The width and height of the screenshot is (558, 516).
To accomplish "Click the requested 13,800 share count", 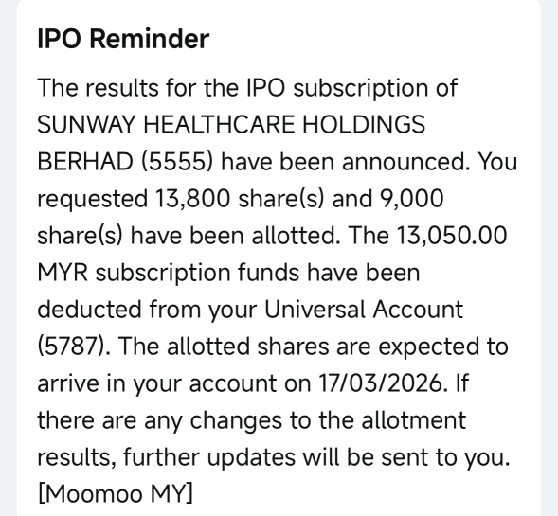I will 192,199.
